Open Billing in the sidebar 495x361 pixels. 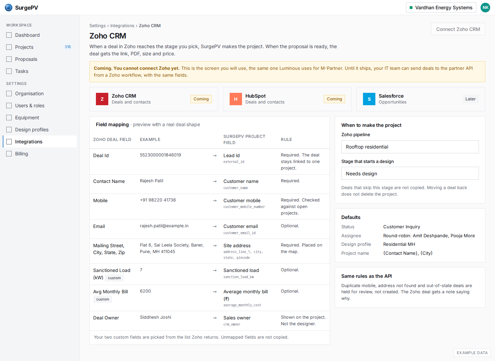click(40, 154)
